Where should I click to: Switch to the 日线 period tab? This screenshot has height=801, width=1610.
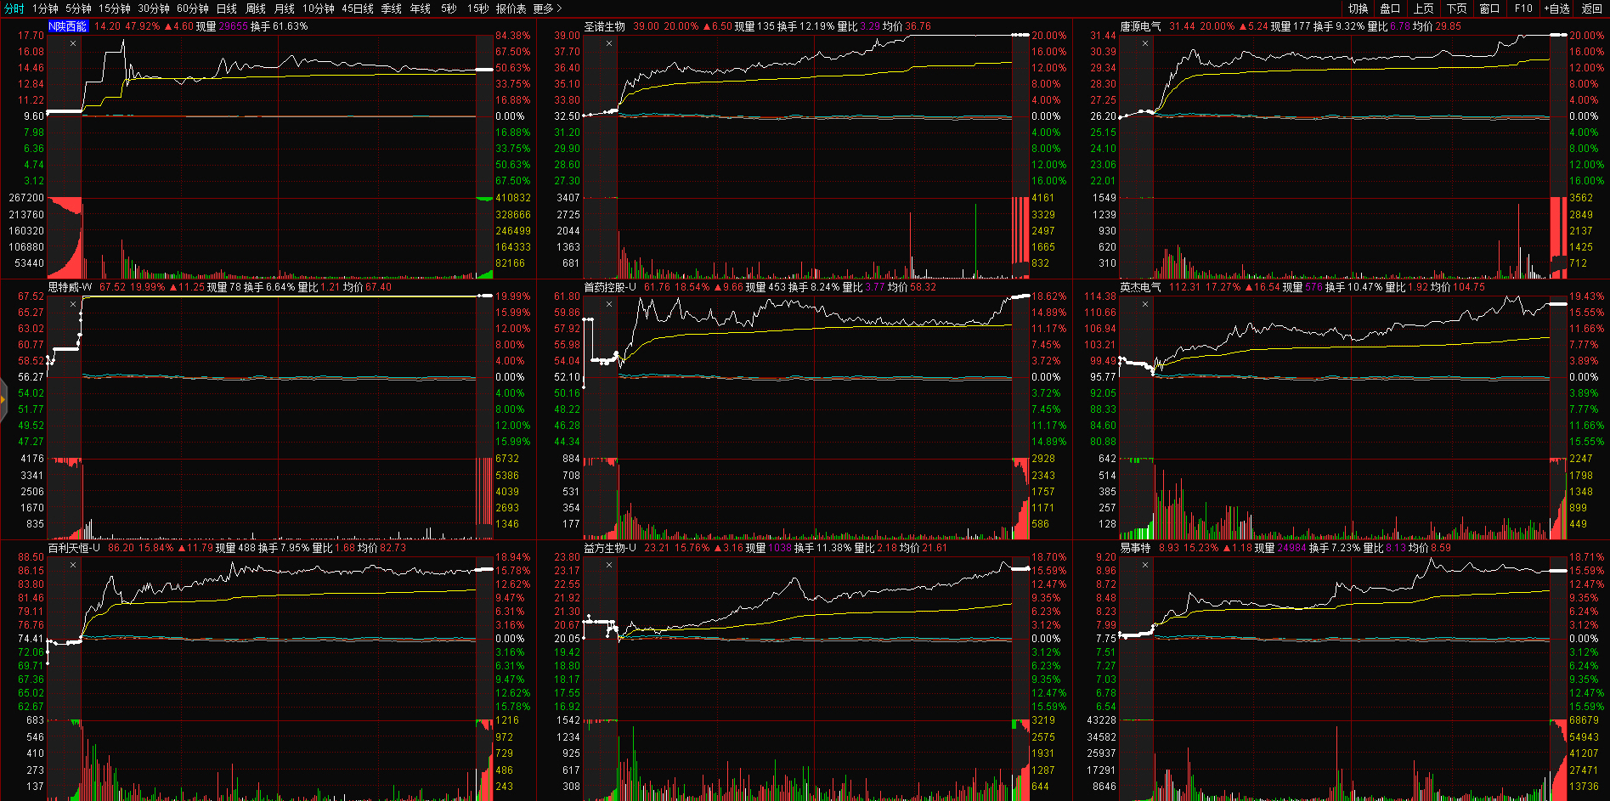point(227,8)
